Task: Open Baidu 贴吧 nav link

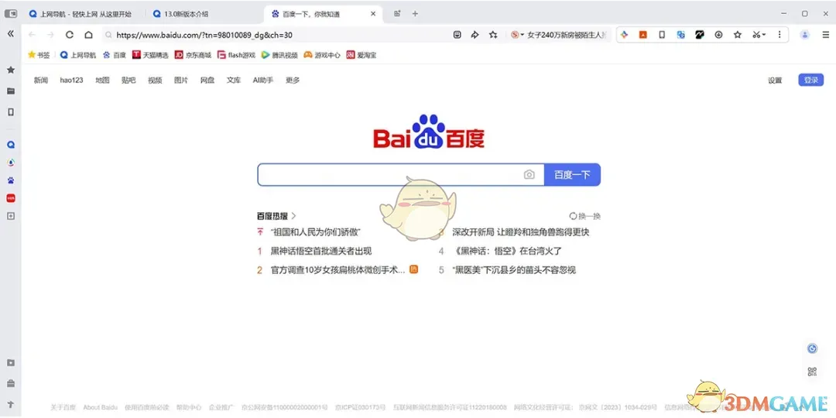Action: point(128,81)
